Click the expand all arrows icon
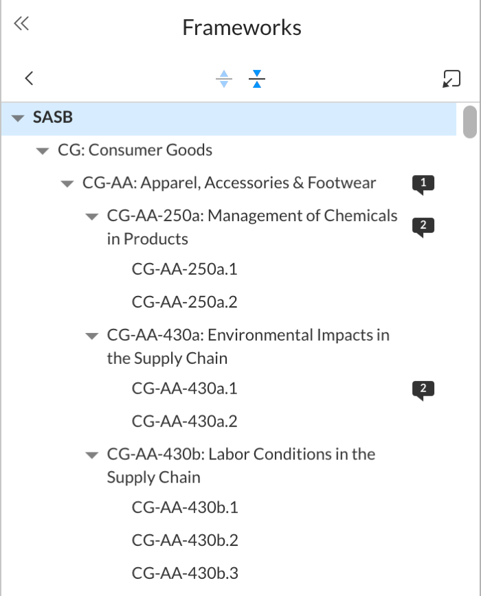The width and height of the screenshot is (481, 596). pos(224,79)
